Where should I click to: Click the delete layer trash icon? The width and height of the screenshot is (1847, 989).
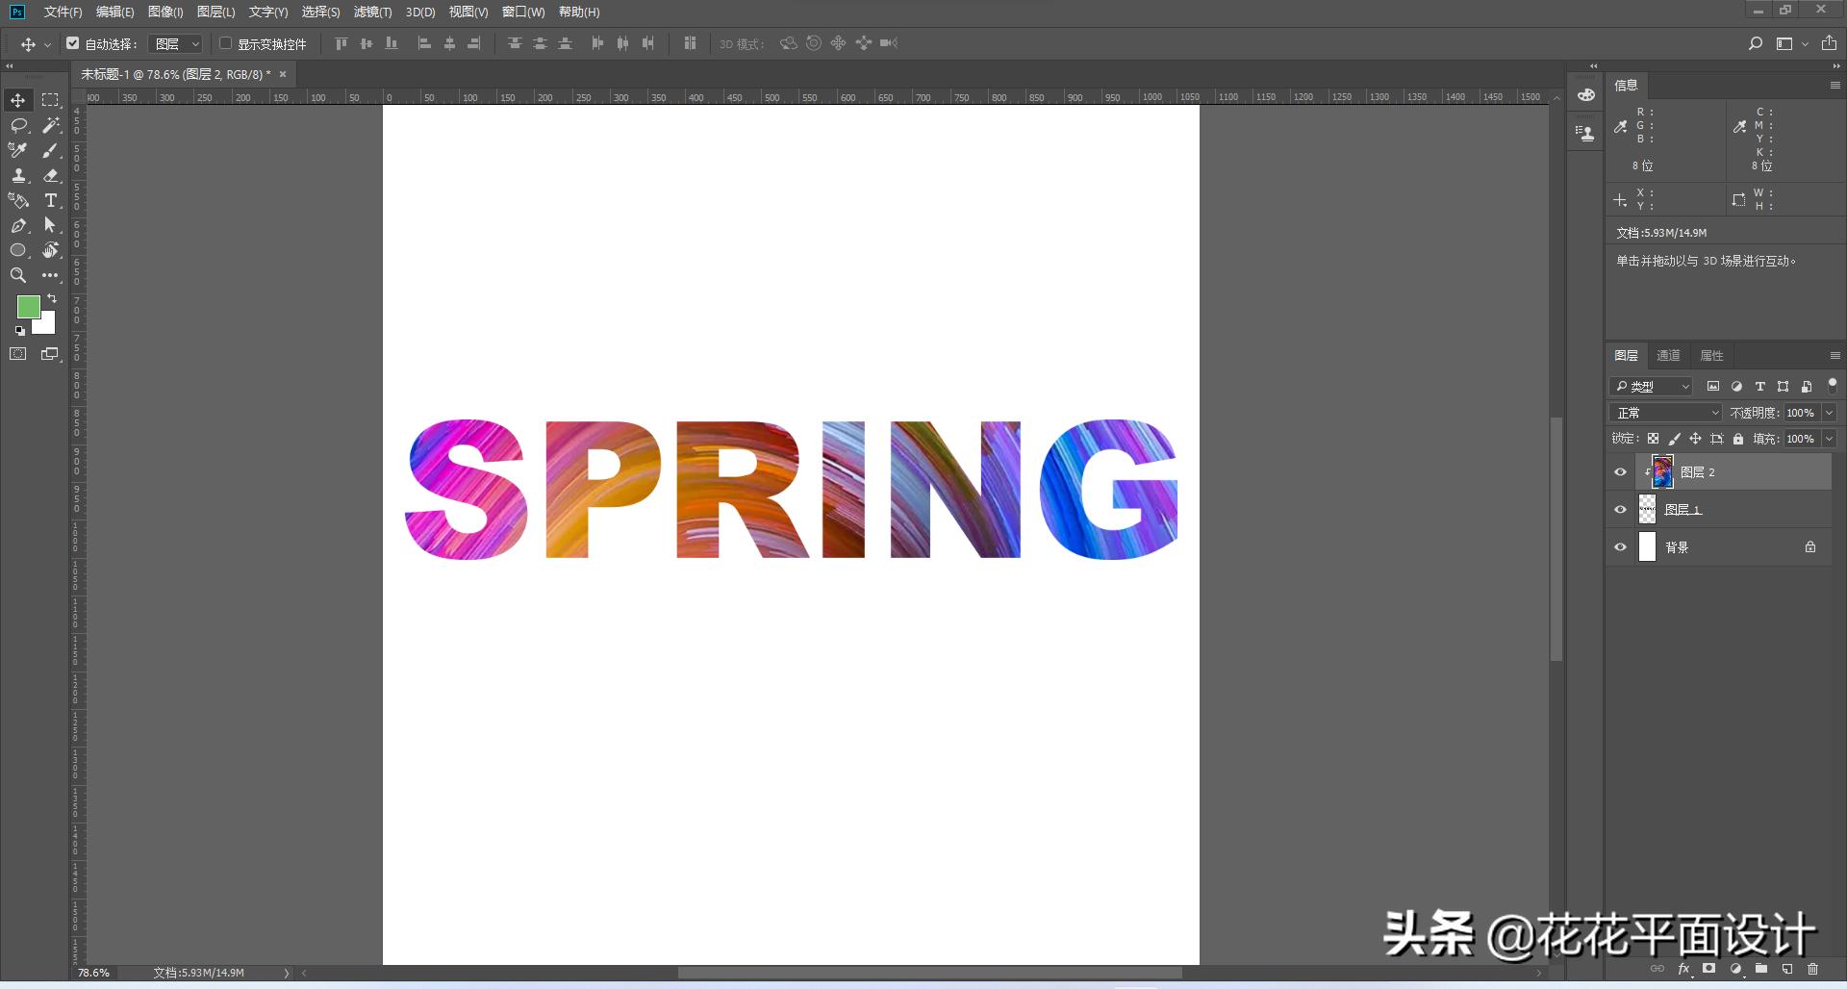(x=1812, y=969)
